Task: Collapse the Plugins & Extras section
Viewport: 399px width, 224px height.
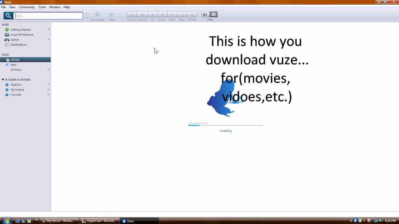Action: pyautogui.click(x=3, y=80)
